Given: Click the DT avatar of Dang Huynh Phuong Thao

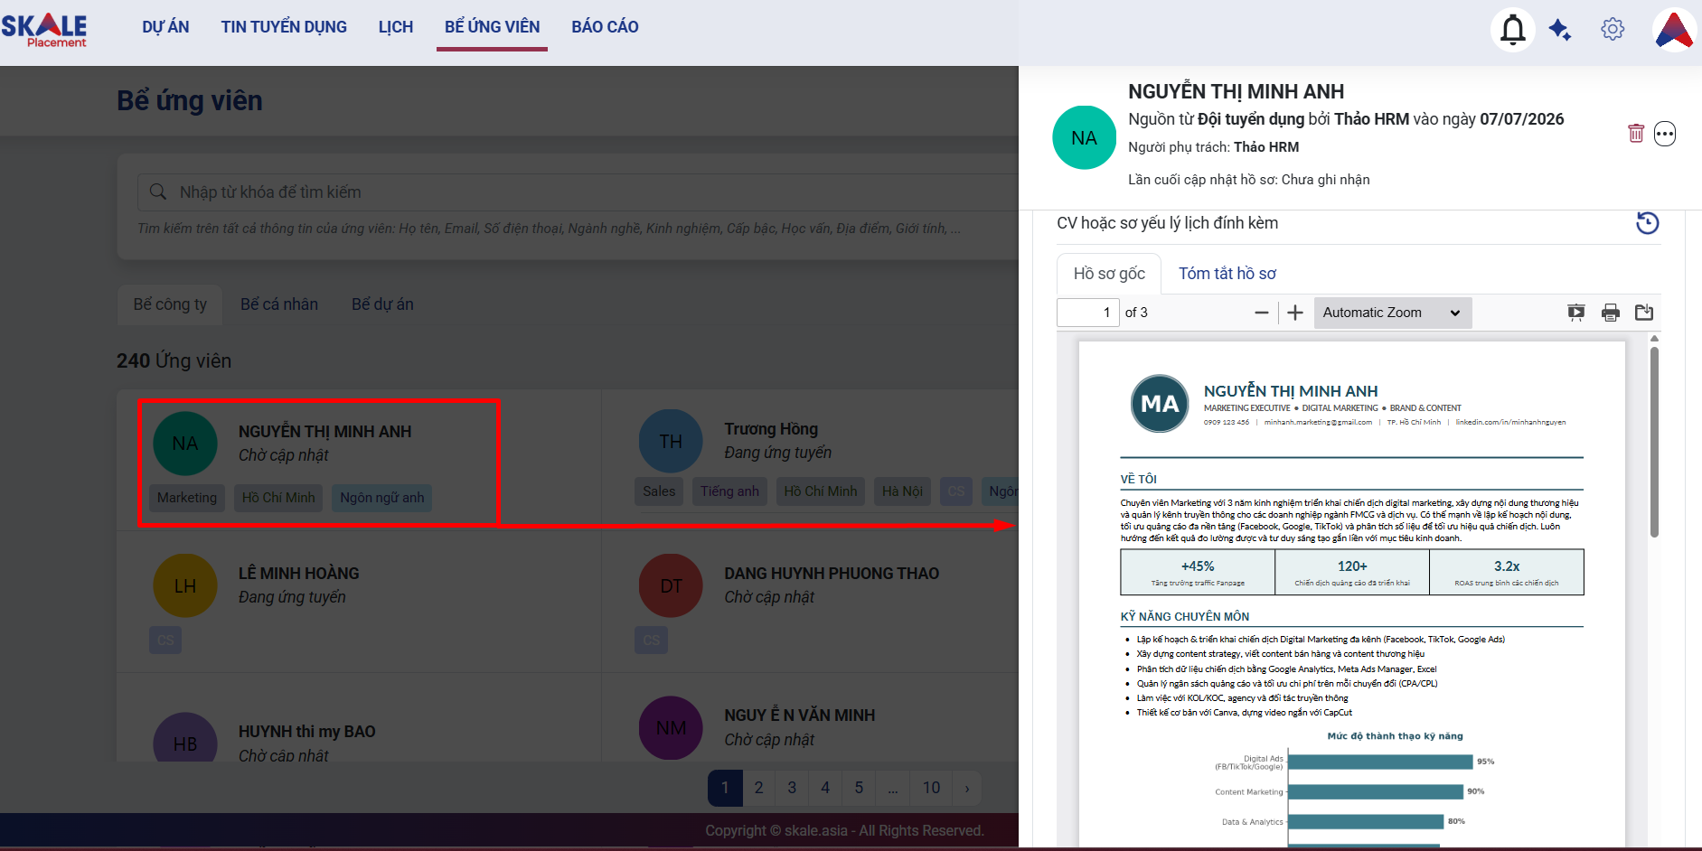Looking at the screenshot, I should (671, 585).
